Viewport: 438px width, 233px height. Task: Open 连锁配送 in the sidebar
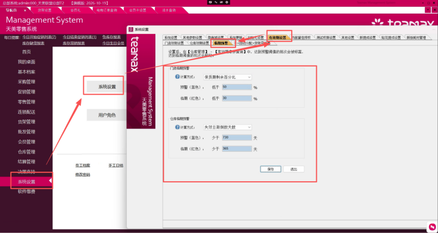[26, 112]
